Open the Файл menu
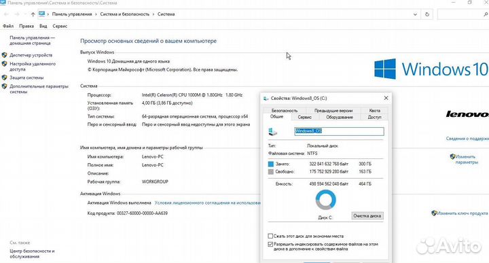489x263 pixels. pyautogui.click(x=8, y=27)
